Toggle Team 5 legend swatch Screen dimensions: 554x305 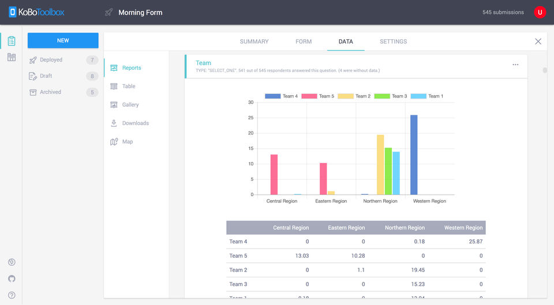tap(309, 96)
